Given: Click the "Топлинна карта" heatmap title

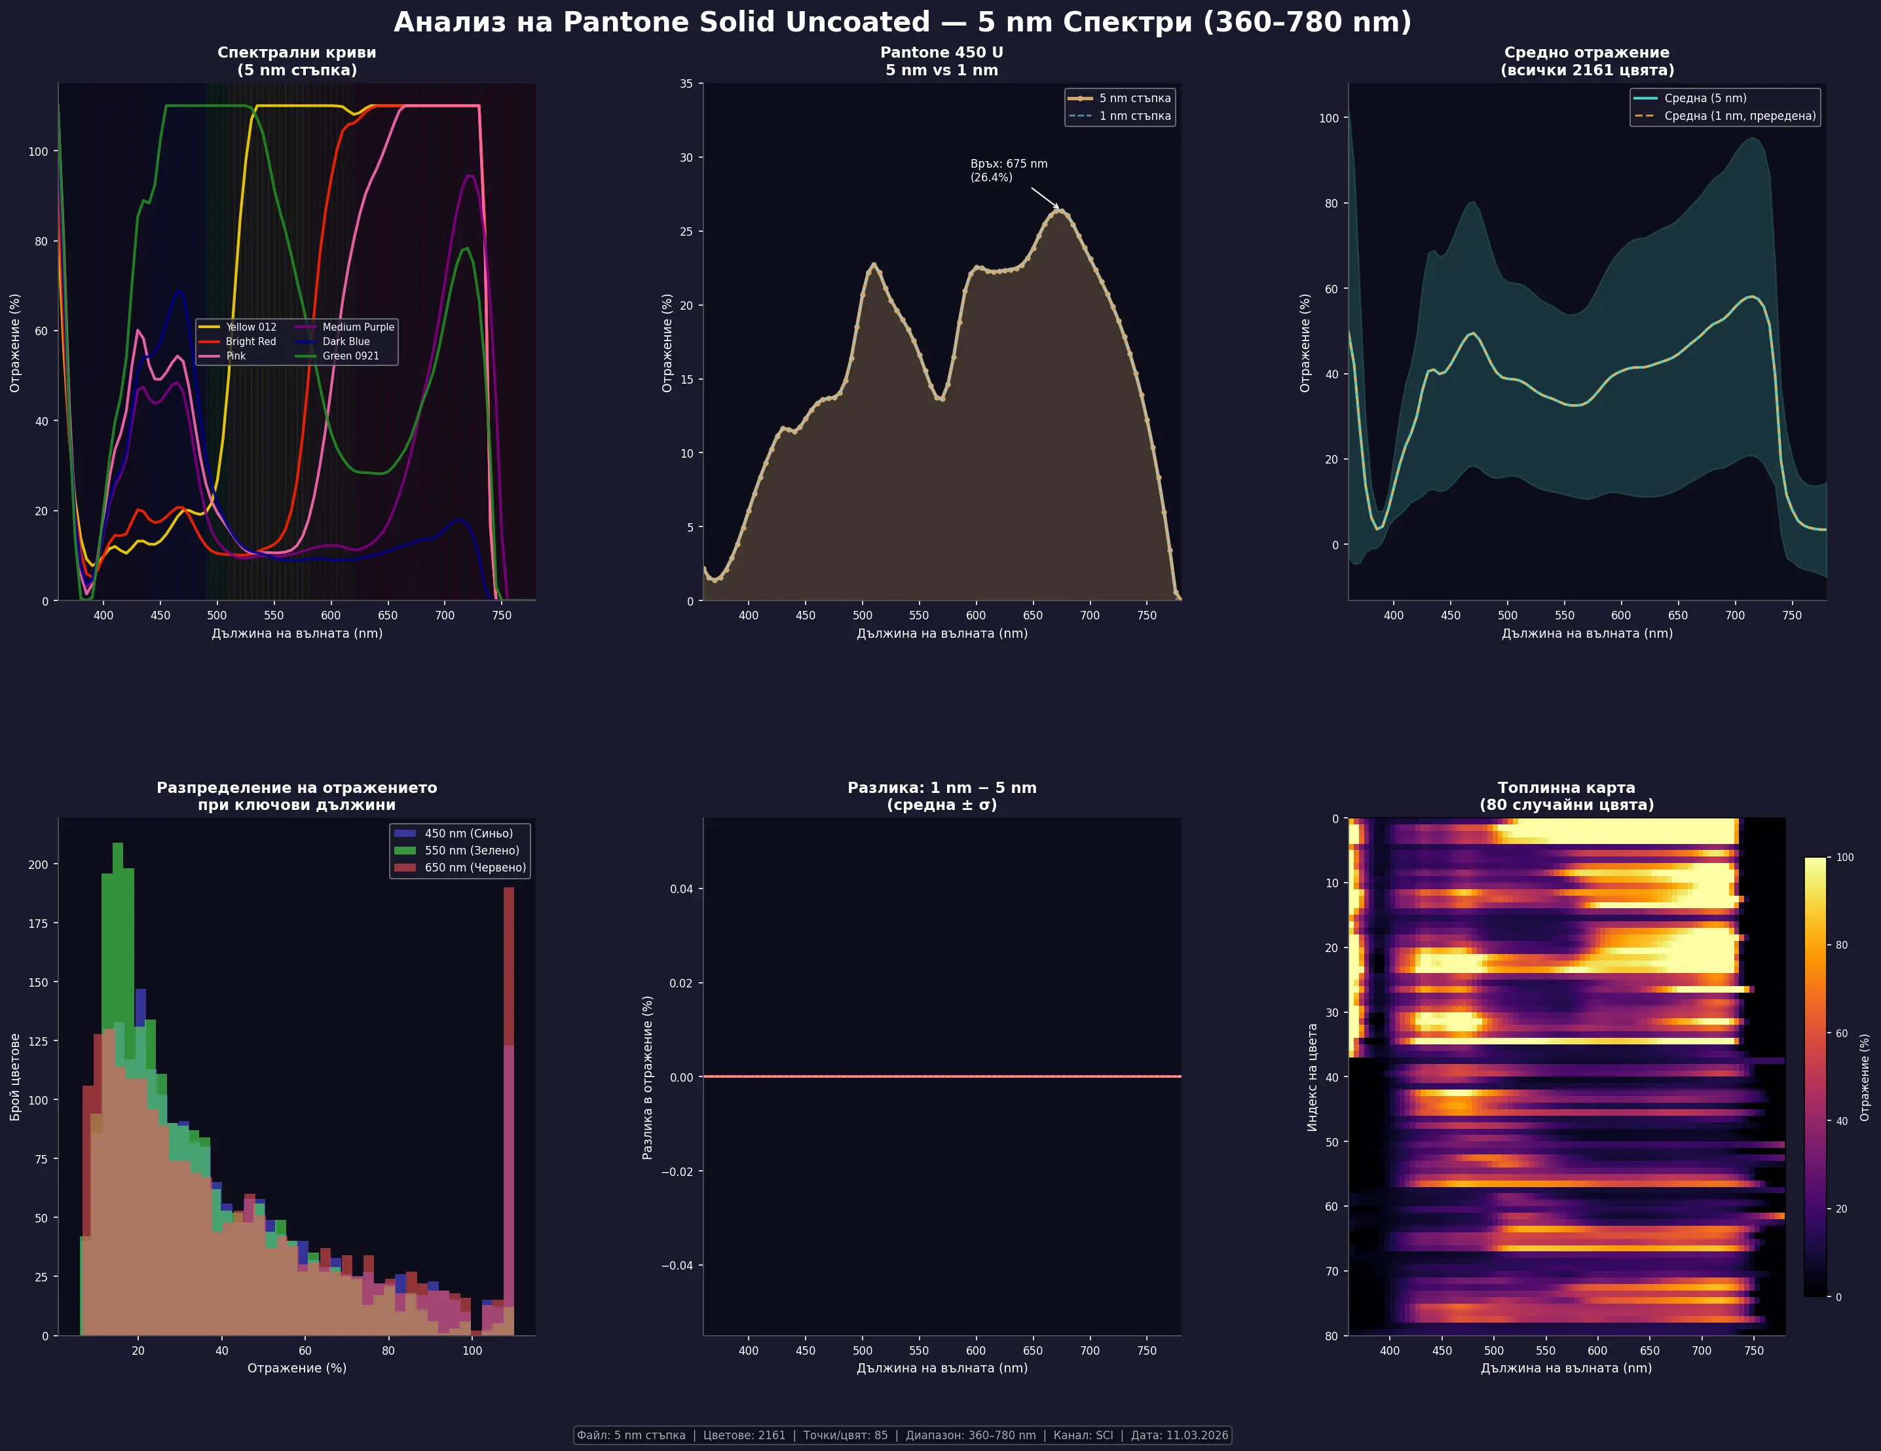Looking at the screenshot, I should pyautogui.click(x=1566, y=796).
